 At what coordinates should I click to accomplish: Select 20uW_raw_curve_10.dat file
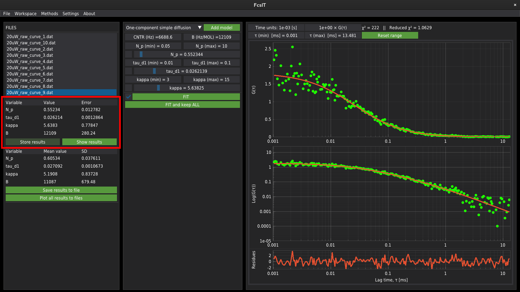click(31, 43)
